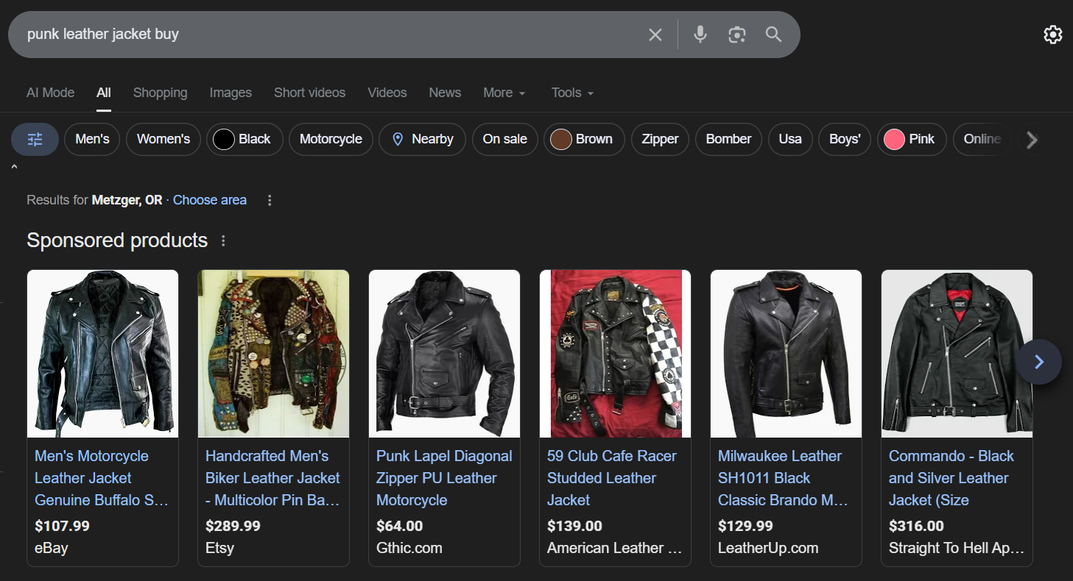This screenshot has height=581, width=1073.
Task: Filter results by Women's
Action: pos(163,139)
